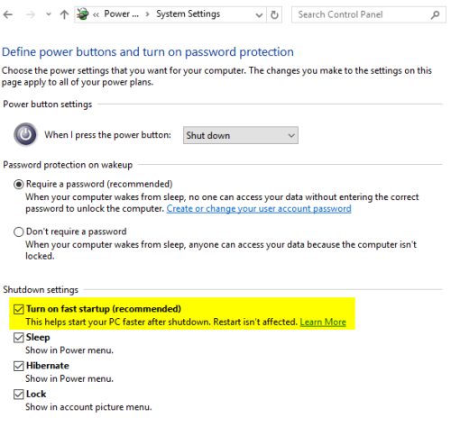
Task: Click the Power Options address bar icon
Action: click(83, 14)
